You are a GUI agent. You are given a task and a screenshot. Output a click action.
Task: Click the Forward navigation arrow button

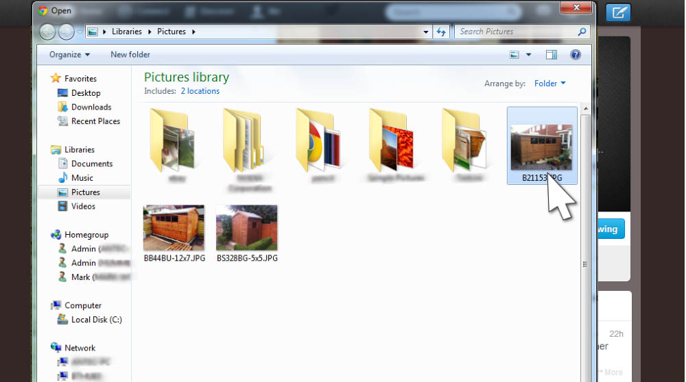click(x=66, y=31)
